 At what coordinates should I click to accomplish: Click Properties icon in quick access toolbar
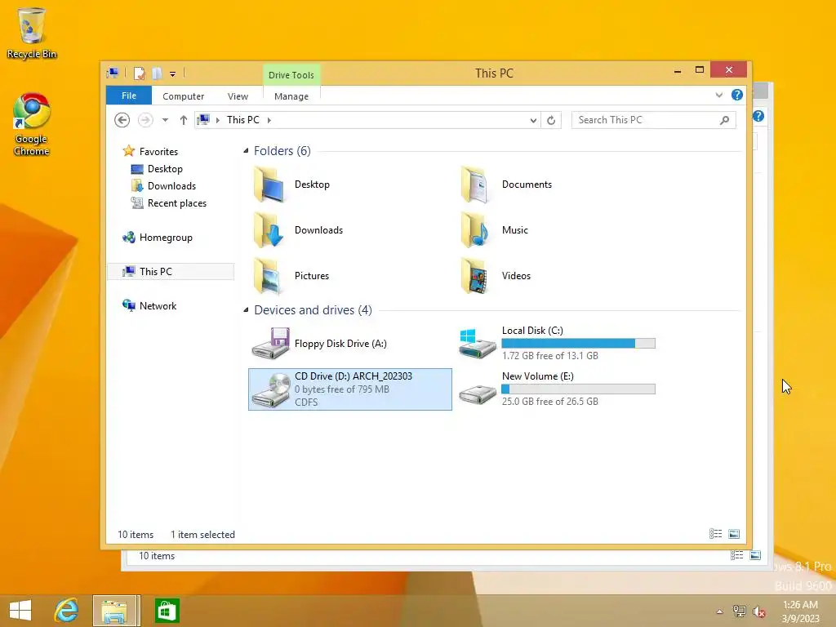coord(139,73)
